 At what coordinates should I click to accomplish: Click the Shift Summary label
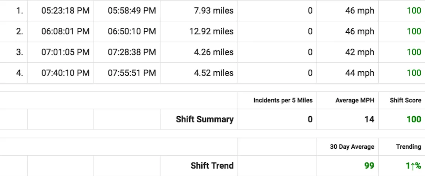(x=204, y=119)
